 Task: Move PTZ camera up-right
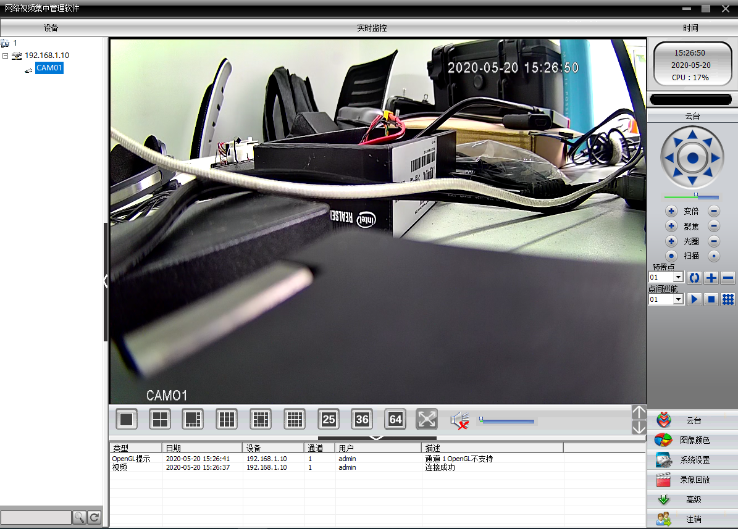coord(707,142)
